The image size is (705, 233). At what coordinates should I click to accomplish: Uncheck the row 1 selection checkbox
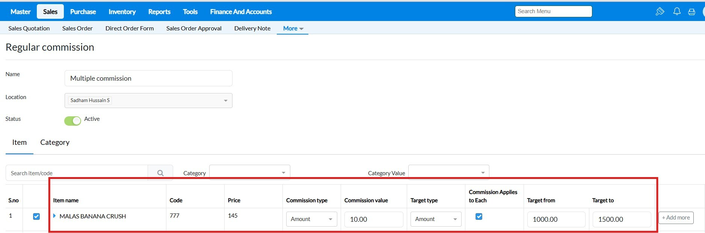36,216
